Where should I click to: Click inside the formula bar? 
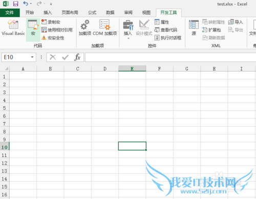click(x=170, y=57)
